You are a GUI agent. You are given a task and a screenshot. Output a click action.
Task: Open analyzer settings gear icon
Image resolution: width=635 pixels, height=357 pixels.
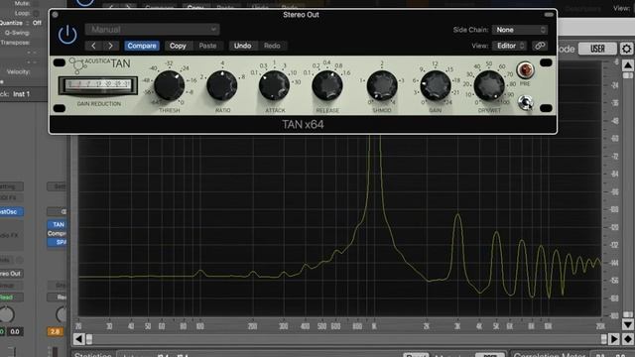[626, 49]
